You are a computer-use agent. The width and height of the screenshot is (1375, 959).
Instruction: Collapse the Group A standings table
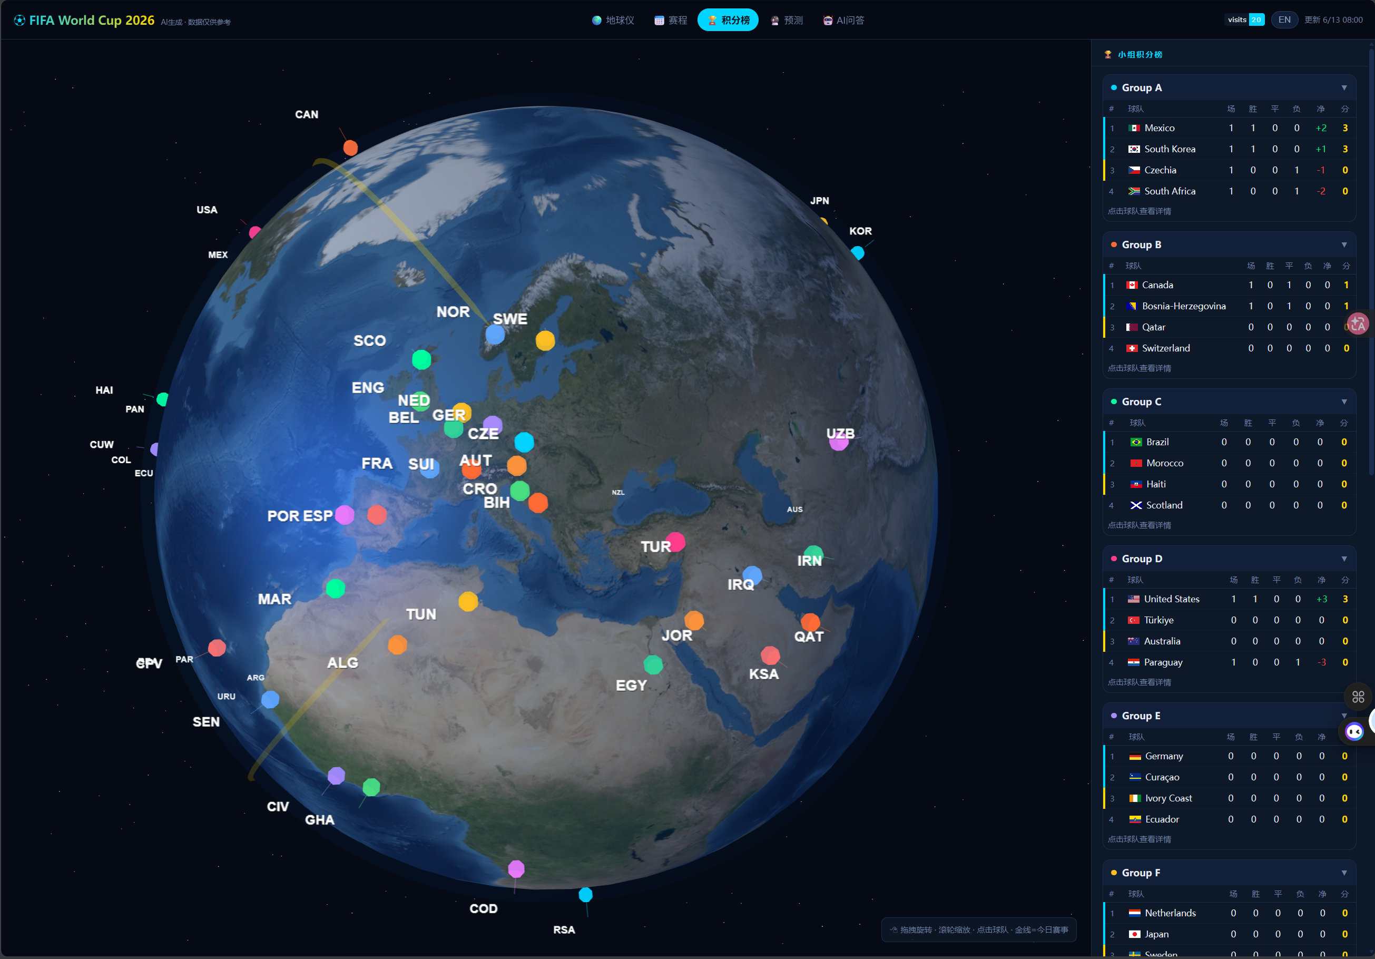coord(1344,87)
